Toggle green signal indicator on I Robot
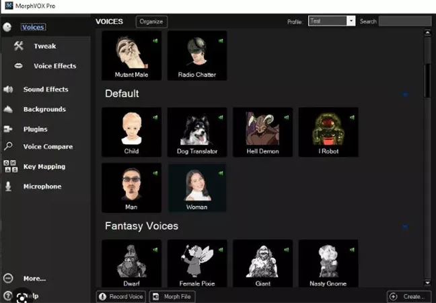The width and height of the screenshot is (436, 303). coord(352,117)
